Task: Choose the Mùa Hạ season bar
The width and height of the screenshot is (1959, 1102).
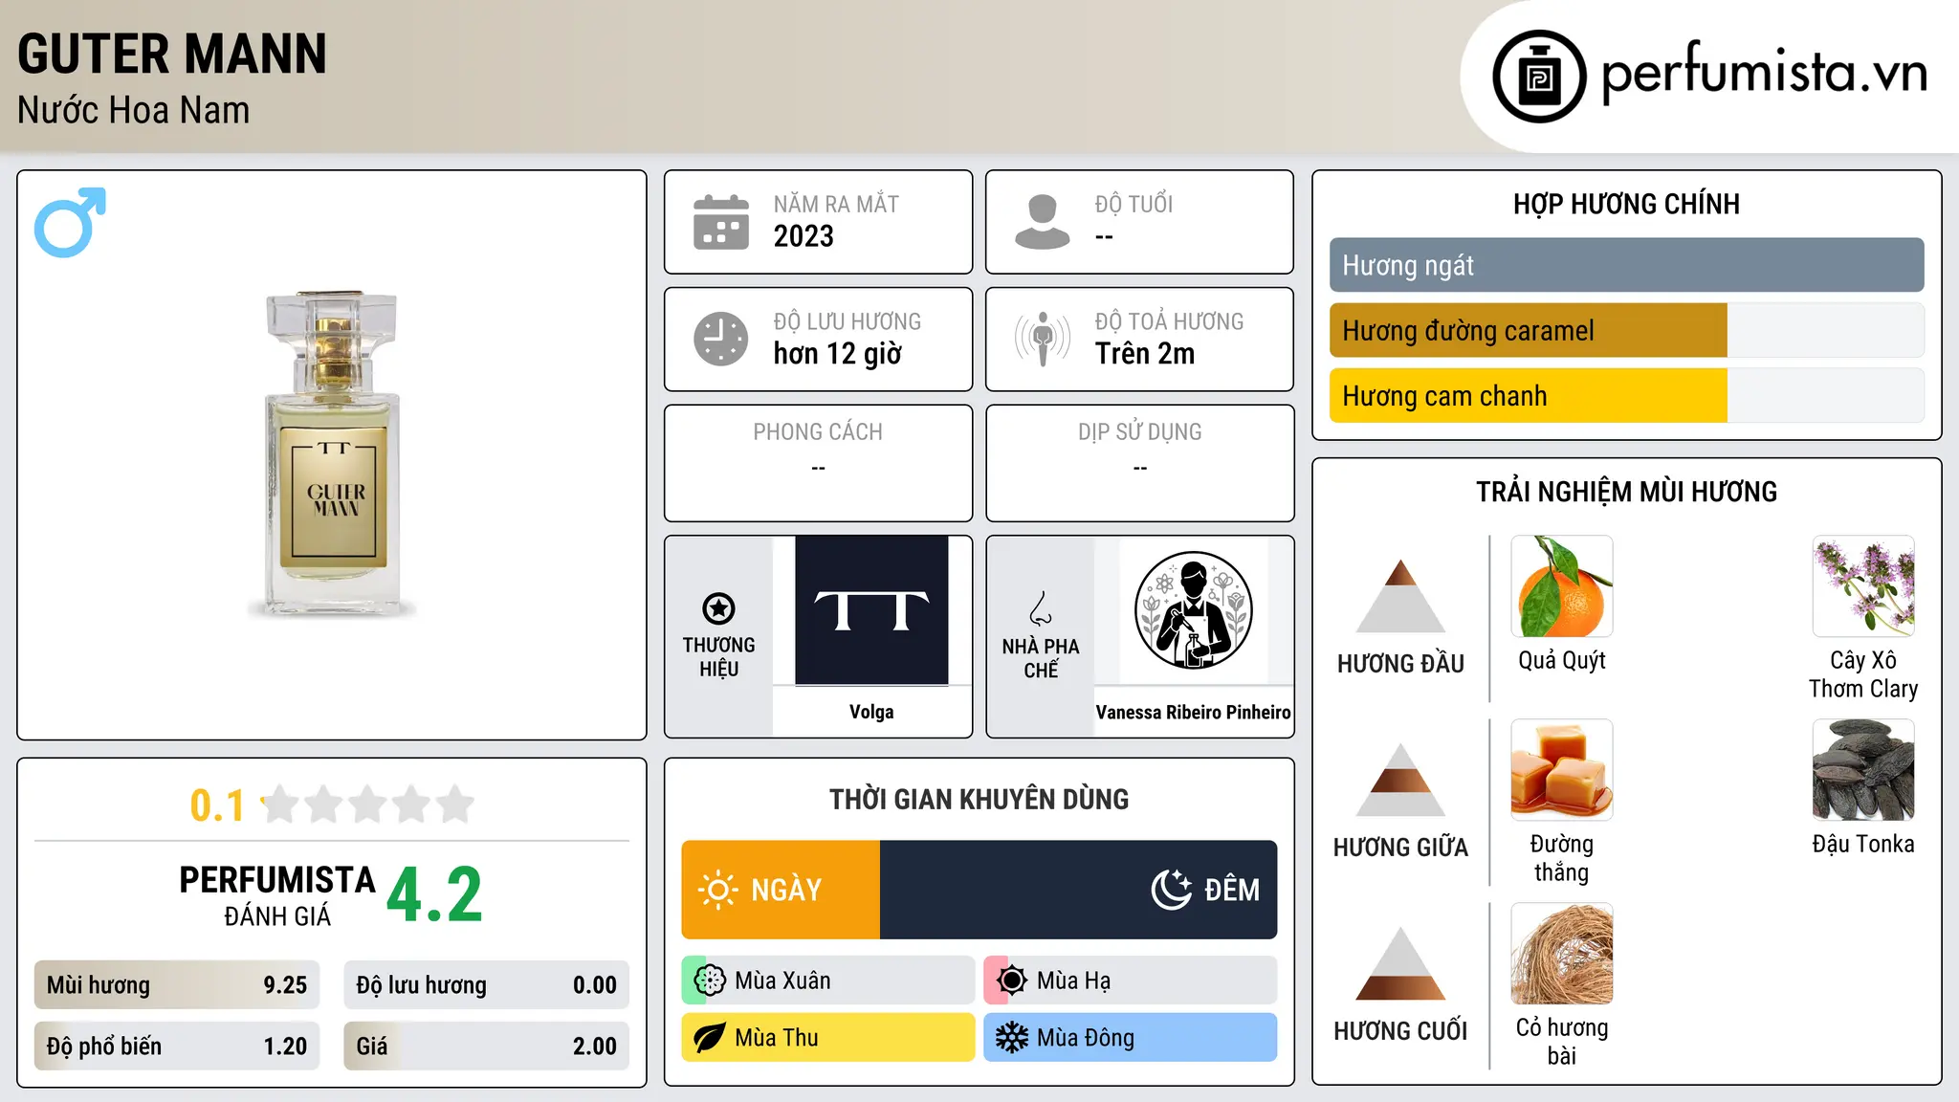Action: (x=1131, y=981)
